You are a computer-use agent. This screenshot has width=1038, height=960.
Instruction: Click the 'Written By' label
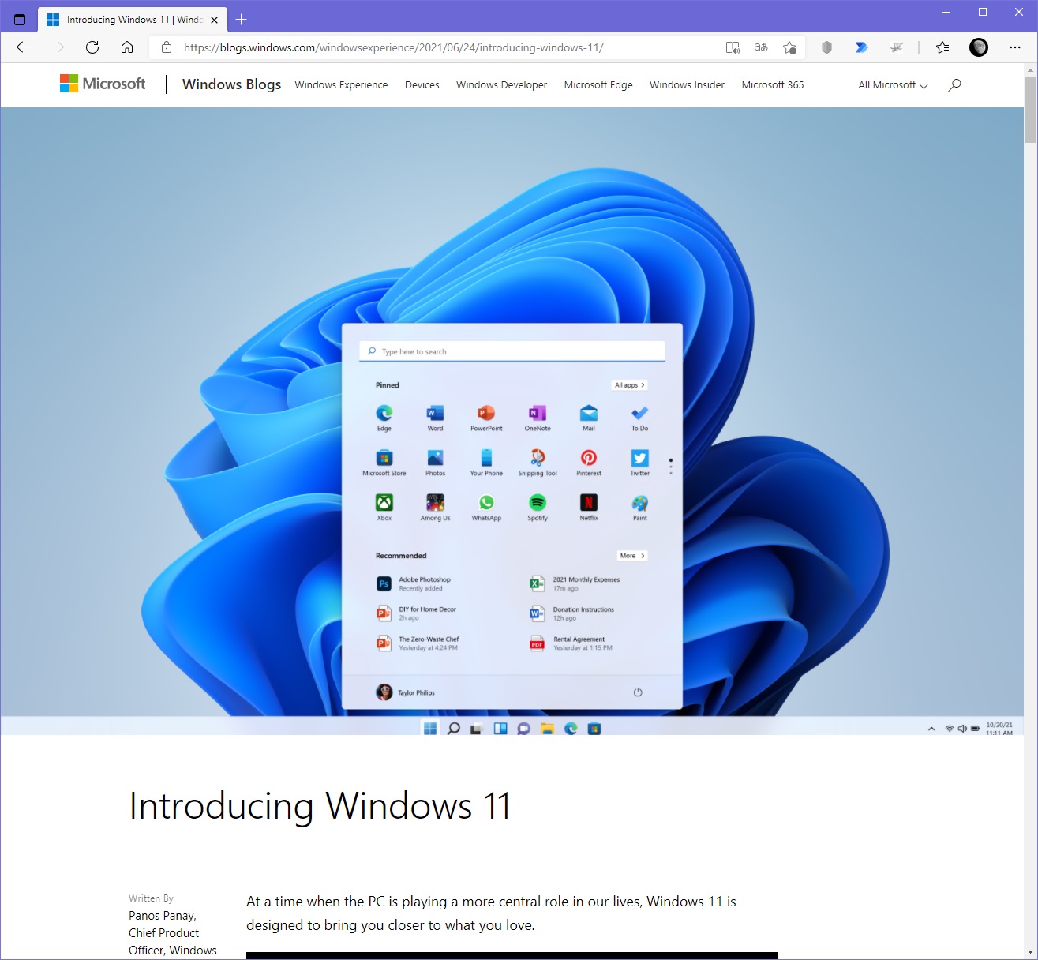(x=151, y=898)
